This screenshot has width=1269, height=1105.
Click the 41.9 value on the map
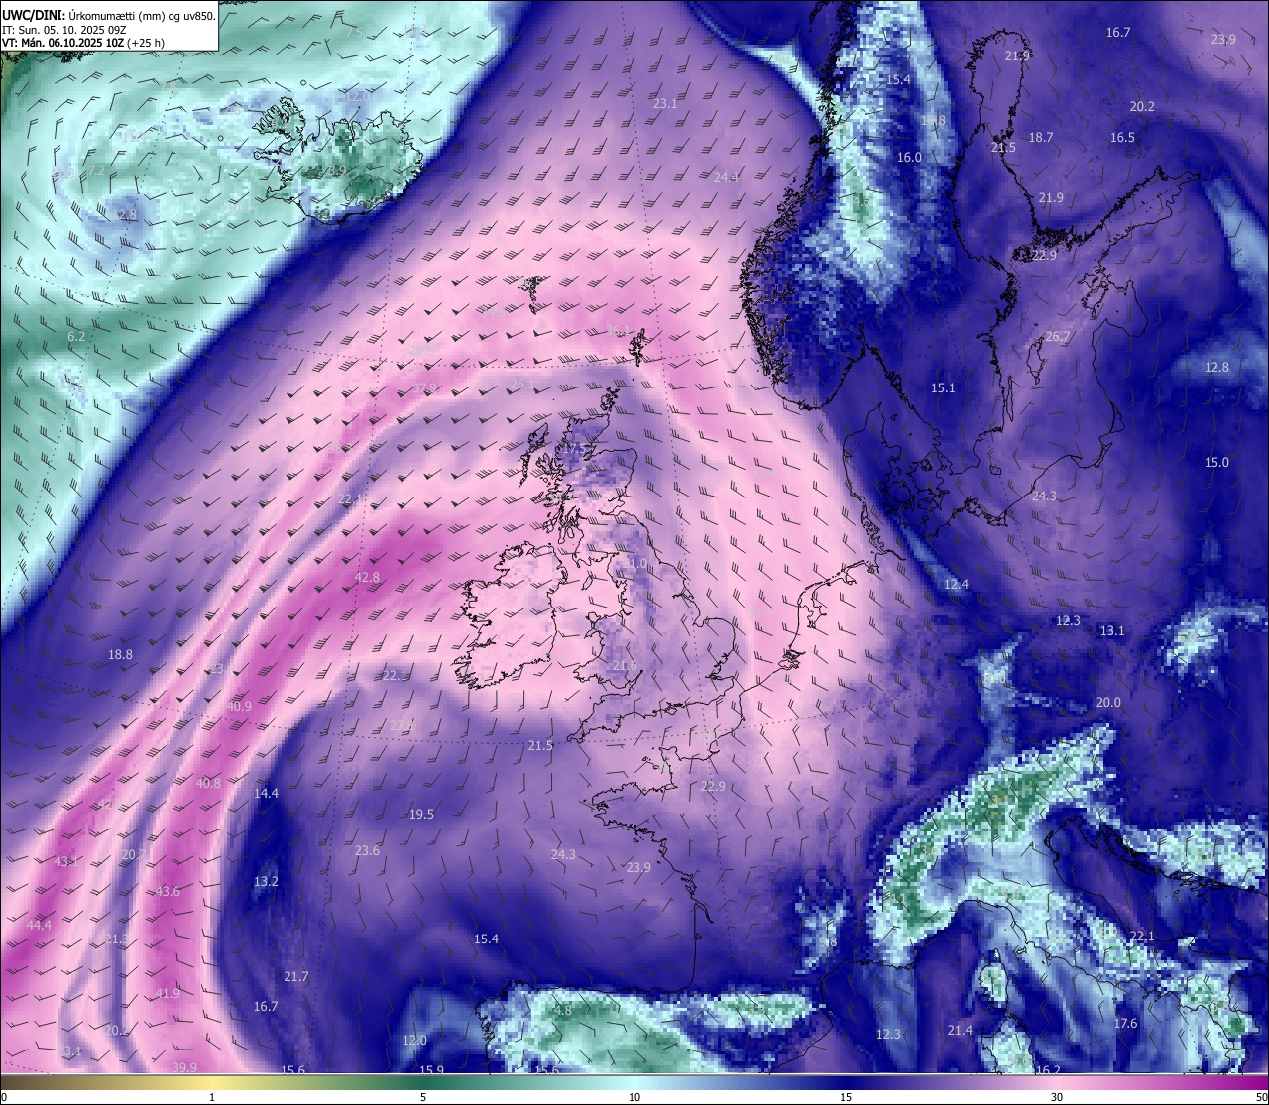(168, 993)
